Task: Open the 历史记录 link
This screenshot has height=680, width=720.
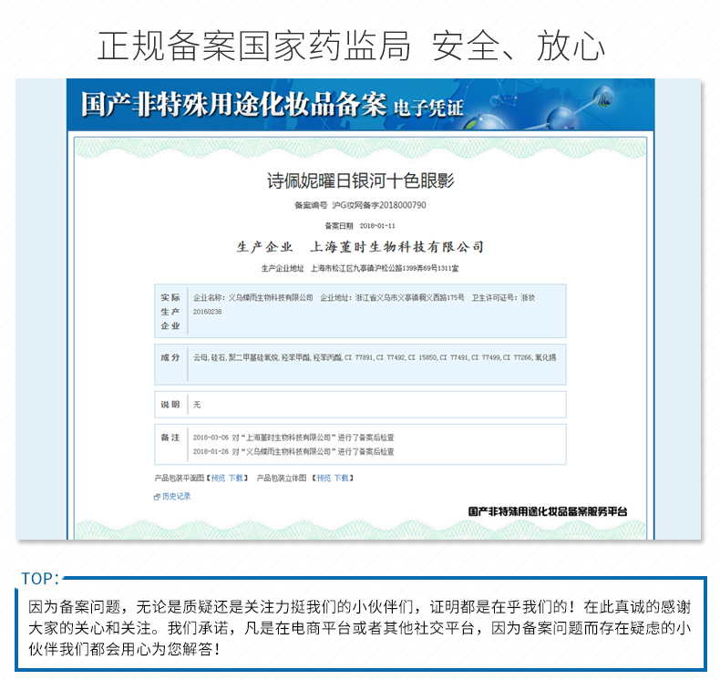Action: coord(176,497)
